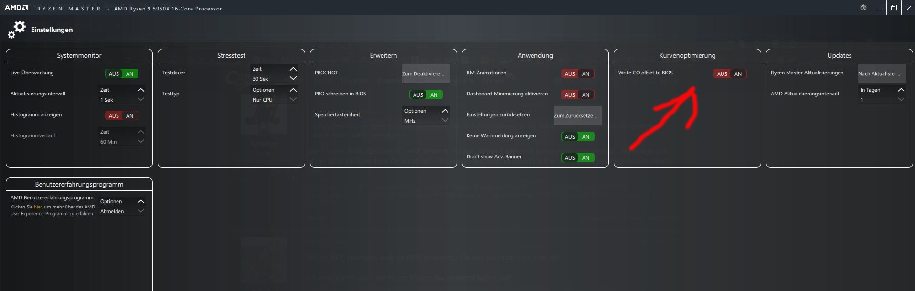
Task: Click the Kurvenoptimierung panel header
Action: 687,55
